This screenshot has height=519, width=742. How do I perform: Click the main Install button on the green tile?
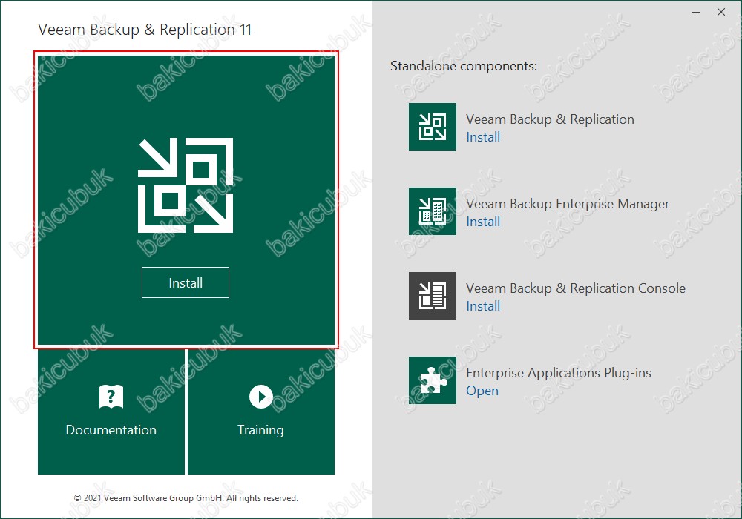(x=185, y=282)
